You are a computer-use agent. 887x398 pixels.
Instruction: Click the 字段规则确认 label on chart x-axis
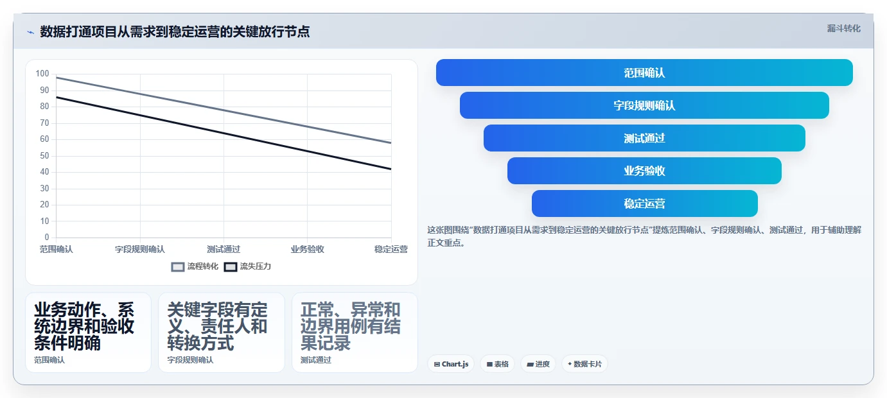[140, 249]
